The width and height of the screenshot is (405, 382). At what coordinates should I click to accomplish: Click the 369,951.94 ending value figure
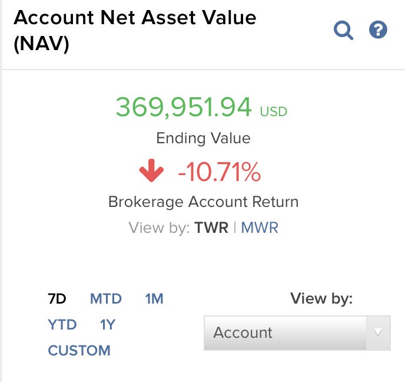(184, 107)
